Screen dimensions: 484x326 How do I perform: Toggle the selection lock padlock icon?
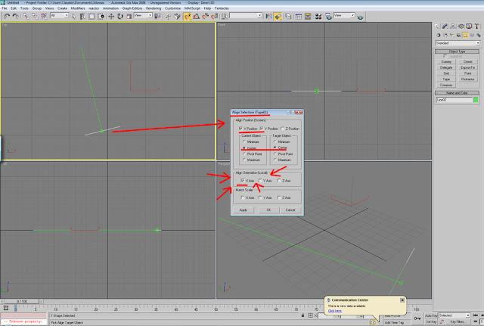302,315
